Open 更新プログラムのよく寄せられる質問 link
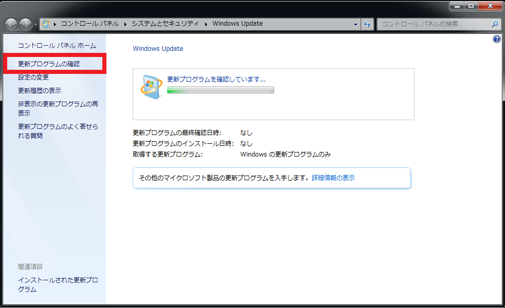Viewport: 505px width, 308px height. 58,131
